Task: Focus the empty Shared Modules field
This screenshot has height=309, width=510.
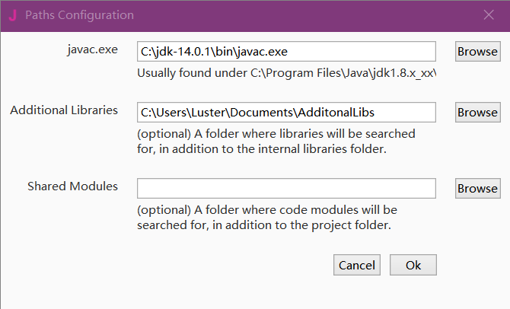Action: 285,189
